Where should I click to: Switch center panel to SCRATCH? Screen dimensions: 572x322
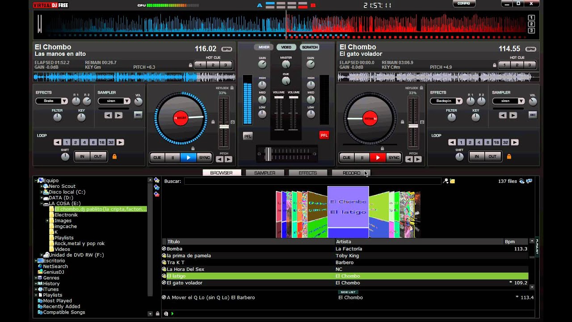tap(309, 47)
